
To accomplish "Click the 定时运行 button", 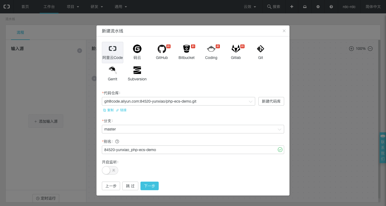I will (x=46, y=198).
